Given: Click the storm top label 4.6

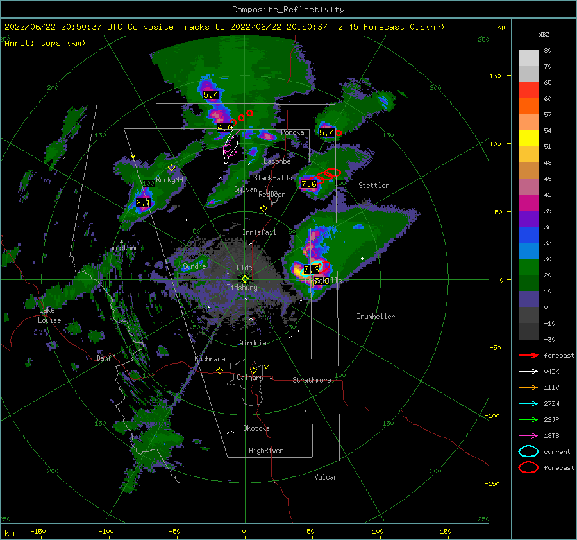Looking at the screenshot, I should click(225, 128).
